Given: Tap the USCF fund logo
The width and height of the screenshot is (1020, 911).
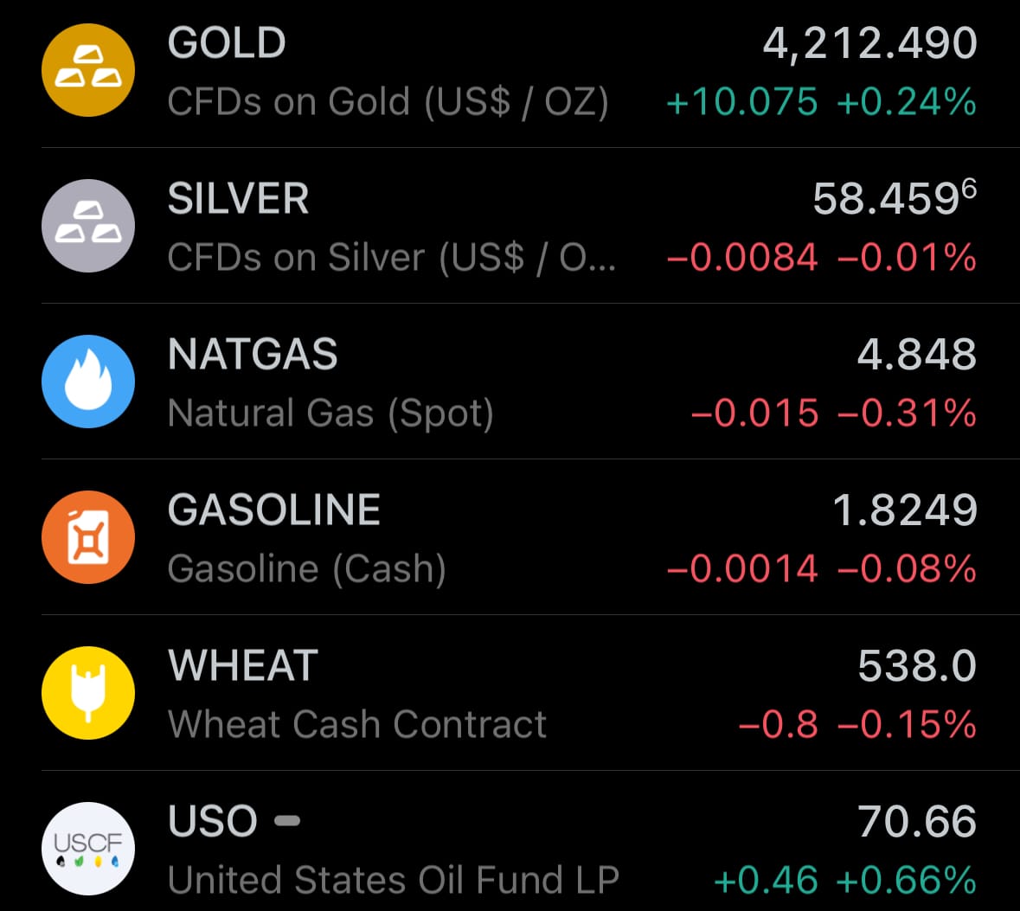Looking at the screenshot, I should tap(88, 849).
